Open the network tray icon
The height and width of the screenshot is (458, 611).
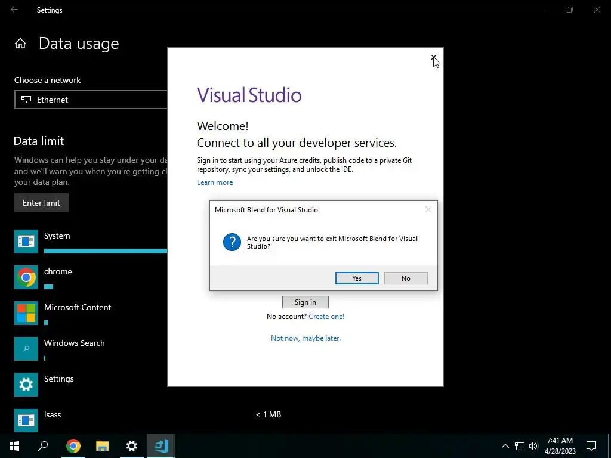point(520,446)
